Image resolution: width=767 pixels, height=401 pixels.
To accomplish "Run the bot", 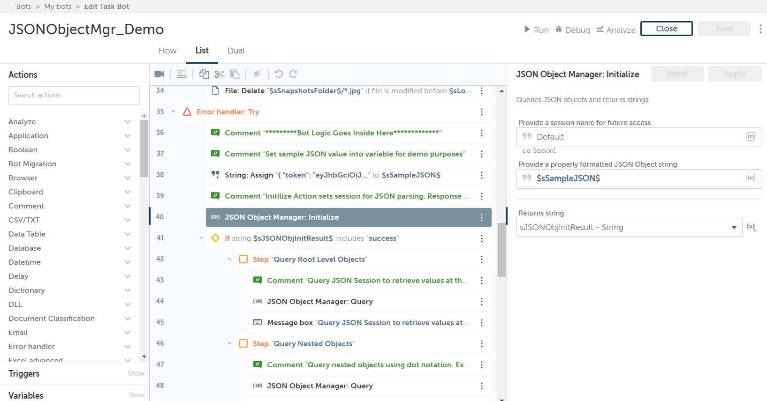I will coord(536,30).
